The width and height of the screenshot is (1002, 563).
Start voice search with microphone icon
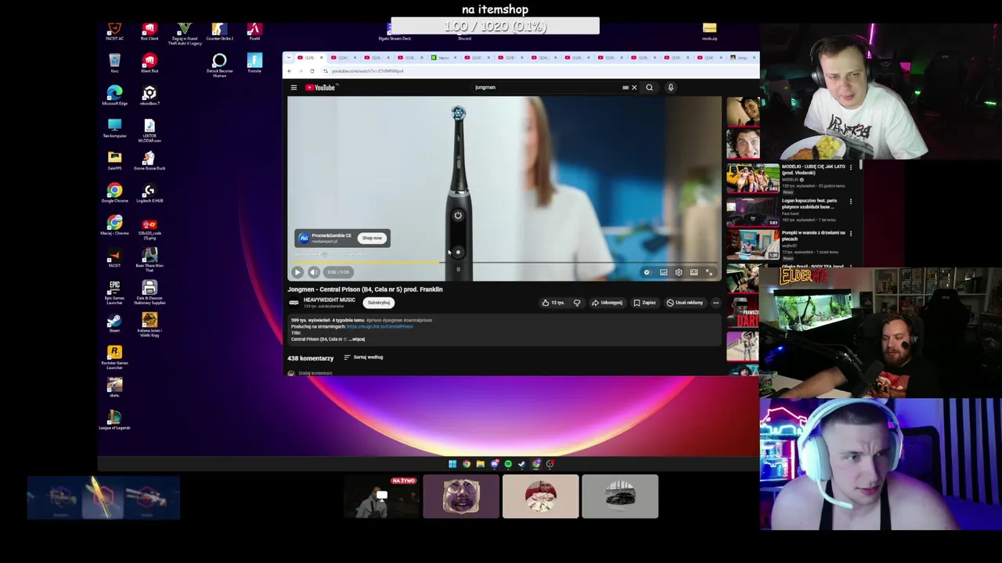pyautogui.click(x=671, y=88)
